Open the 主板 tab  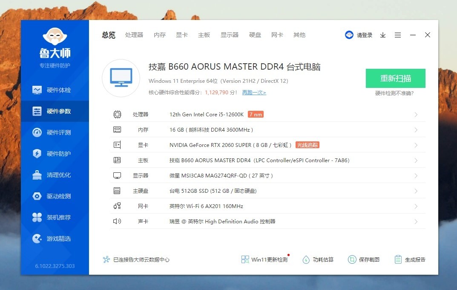[x=204, y=35]
